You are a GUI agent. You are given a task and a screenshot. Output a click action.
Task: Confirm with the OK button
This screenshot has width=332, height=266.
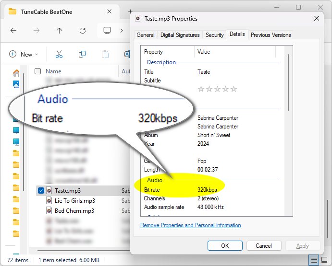[x=225, y=246]
